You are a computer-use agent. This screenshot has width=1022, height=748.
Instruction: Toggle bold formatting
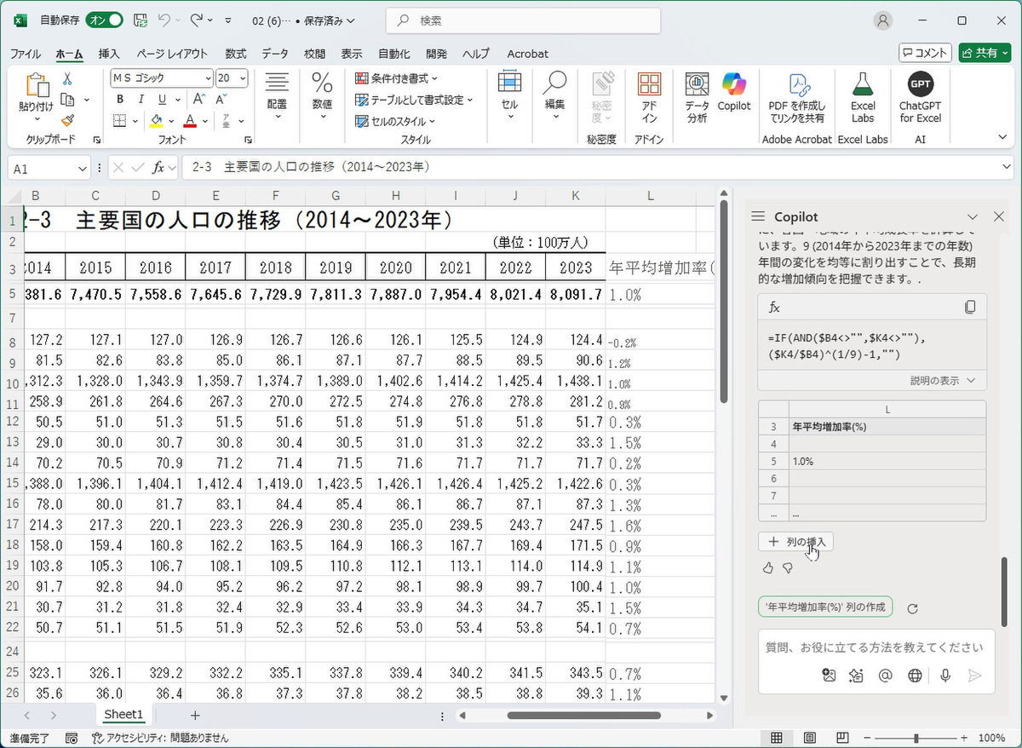(x=119, y=99)
